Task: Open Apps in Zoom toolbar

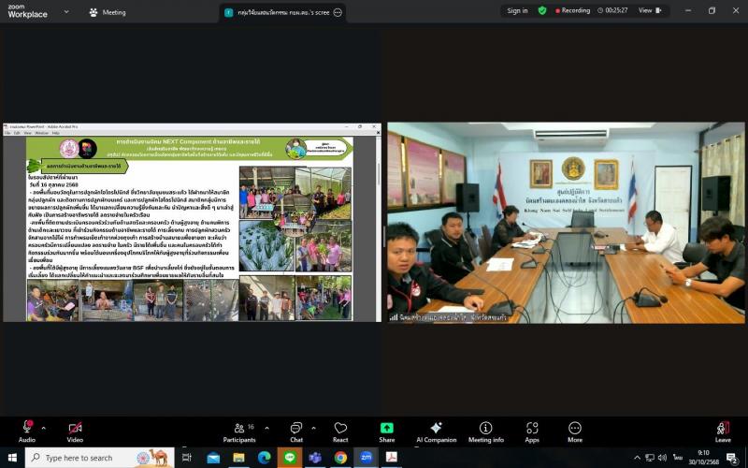Action: [532, 431]
